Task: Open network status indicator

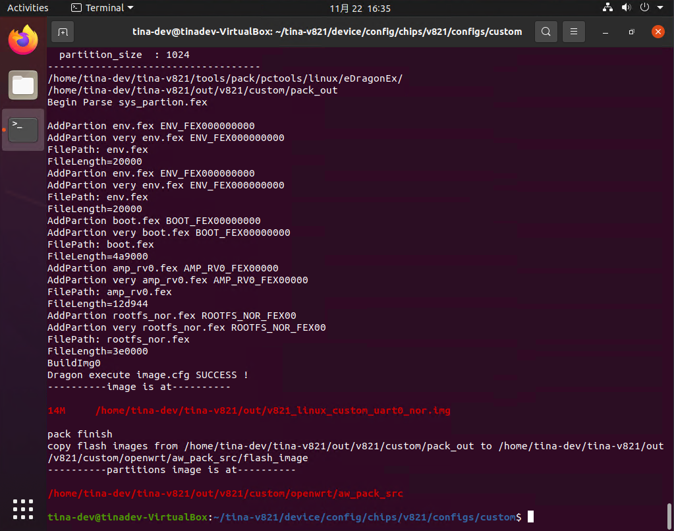Action: click(607, 7)
